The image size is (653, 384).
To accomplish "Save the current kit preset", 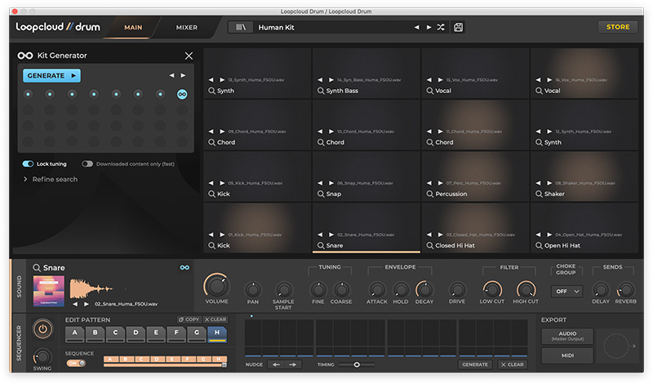I will [x=458, y=27].
